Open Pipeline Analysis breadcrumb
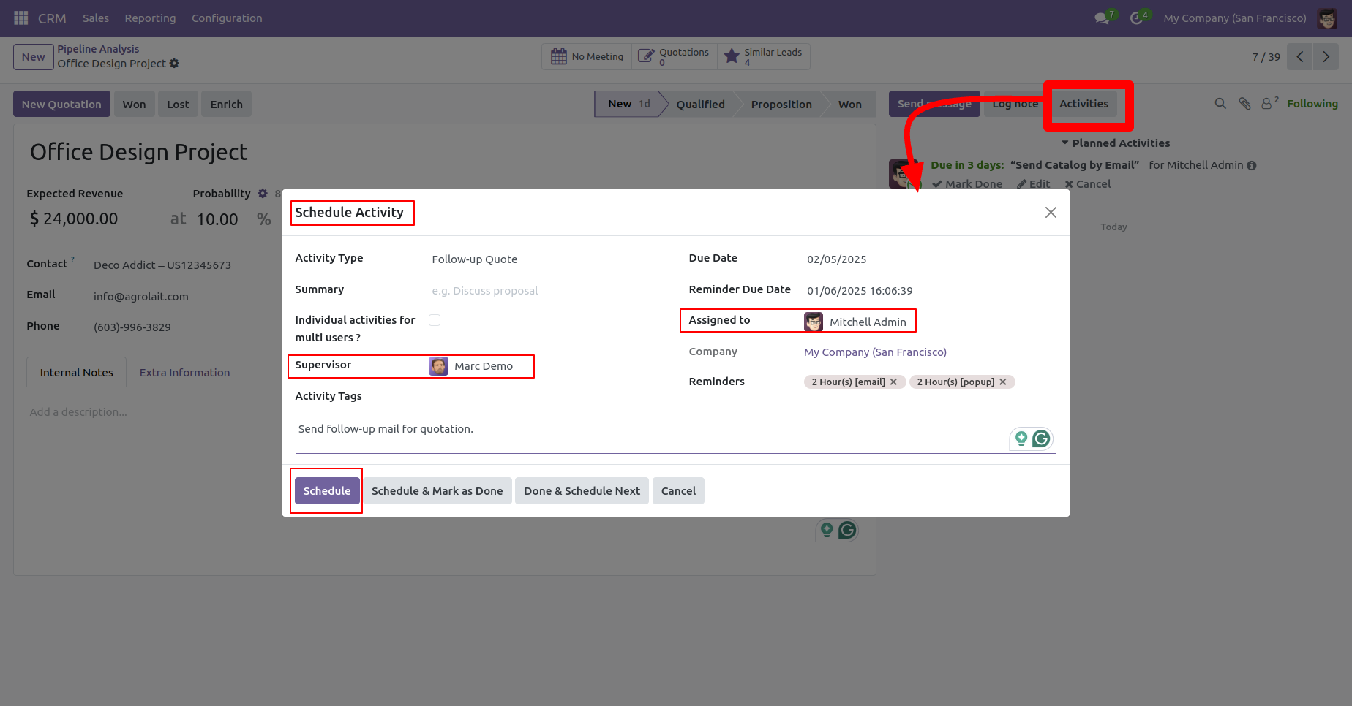The width and height of the screenshot is (1352, 706). click(98, 49)
